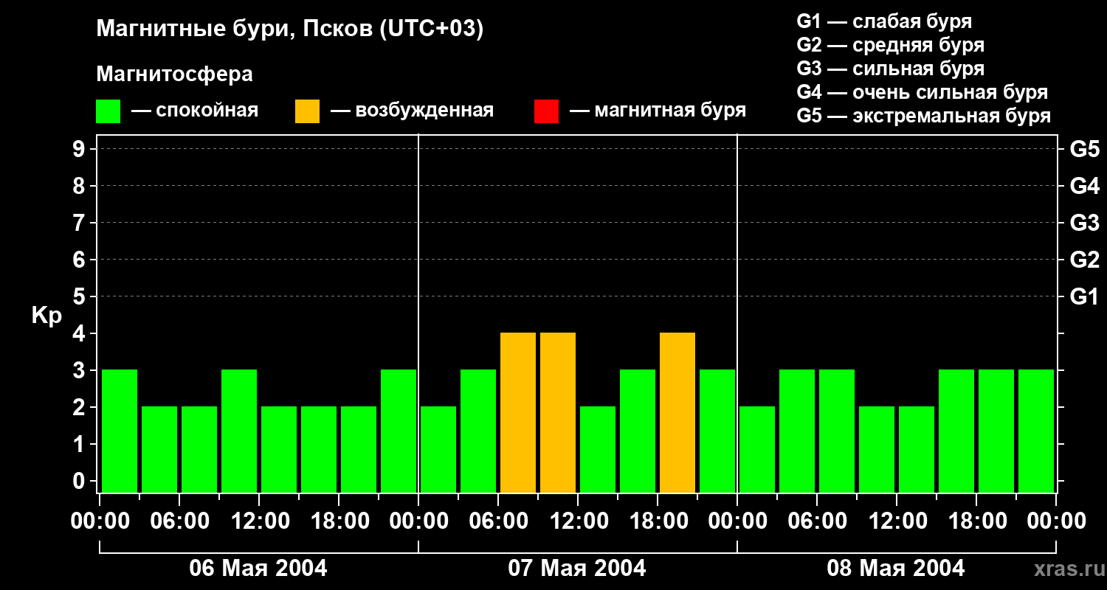Click the 'G5' label on the right axis
The width and height of the screenshot is (1107, 590).
[1084, 149]
